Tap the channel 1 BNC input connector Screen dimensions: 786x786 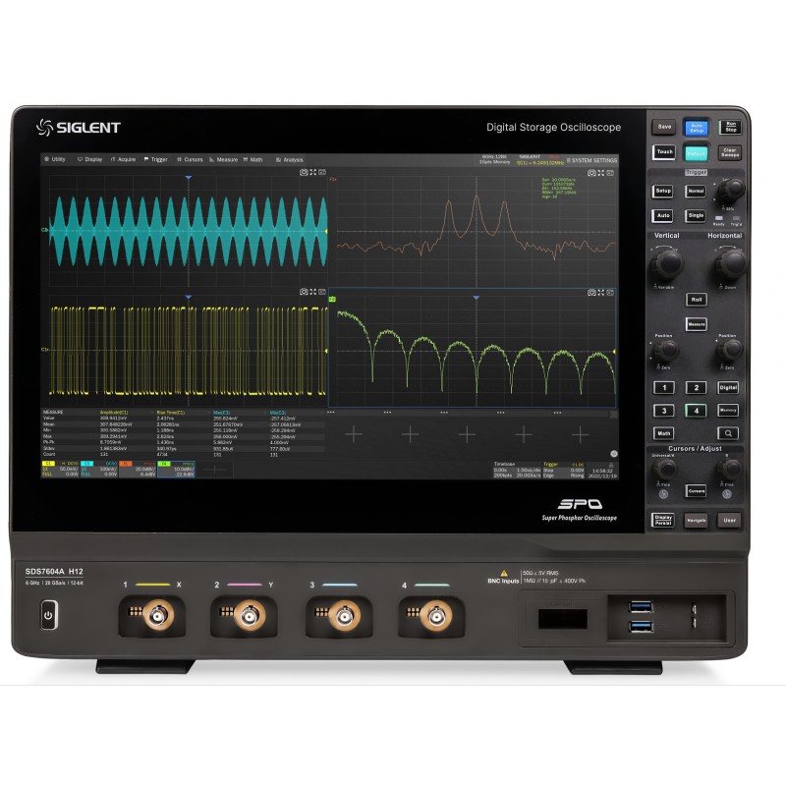click(x=158, y=615)
